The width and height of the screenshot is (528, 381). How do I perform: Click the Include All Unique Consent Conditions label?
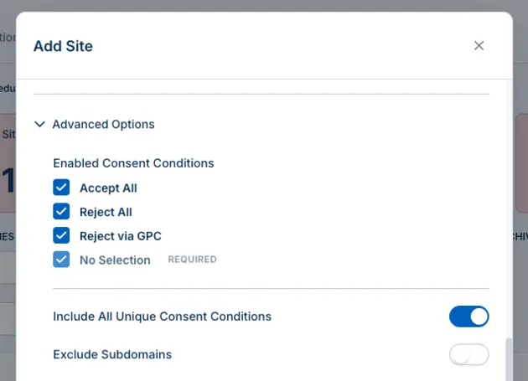(162, 317)
